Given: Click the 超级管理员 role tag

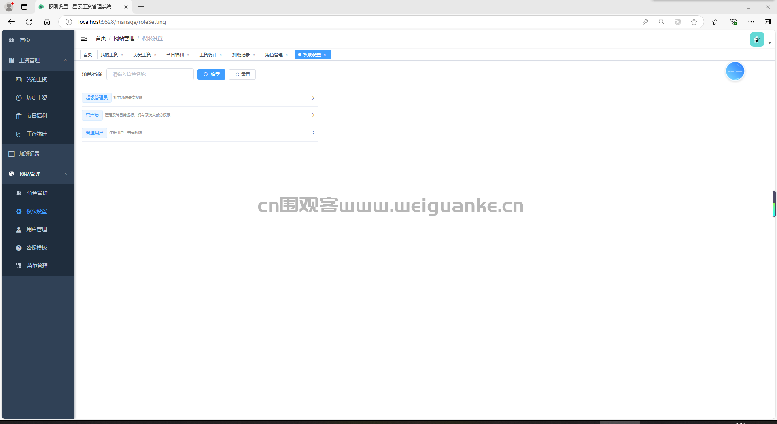Looking at the screenshot, I should tap(97, 98).
